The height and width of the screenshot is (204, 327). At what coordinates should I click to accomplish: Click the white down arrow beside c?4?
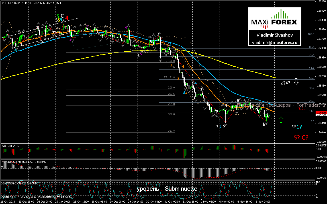coord(296,82)
